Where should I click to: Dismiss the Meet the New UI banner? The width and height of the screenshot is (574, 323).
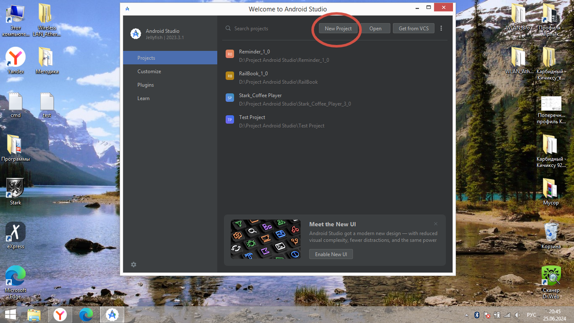coord(436,224)
